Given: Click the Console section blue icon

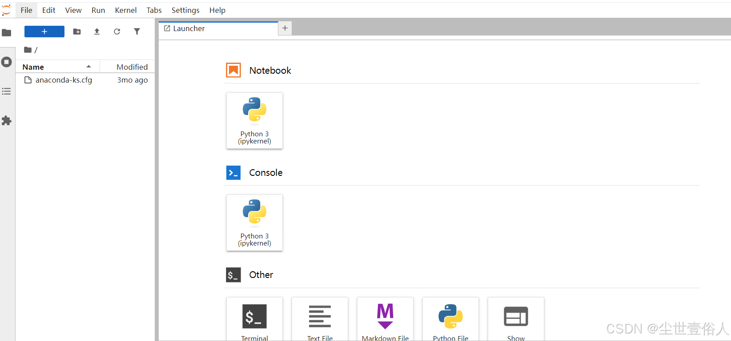Looking at the screenshot, I should [x=233, y=173].
